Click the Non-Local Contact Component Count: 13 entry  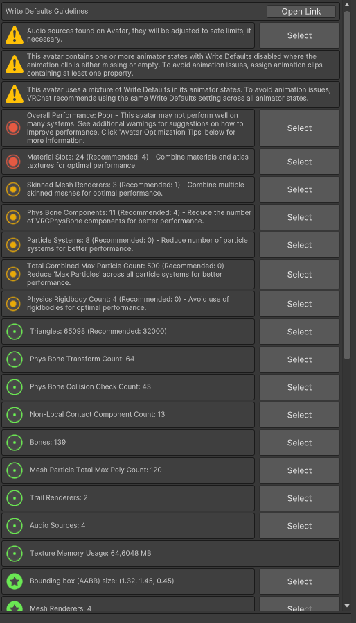128,414
